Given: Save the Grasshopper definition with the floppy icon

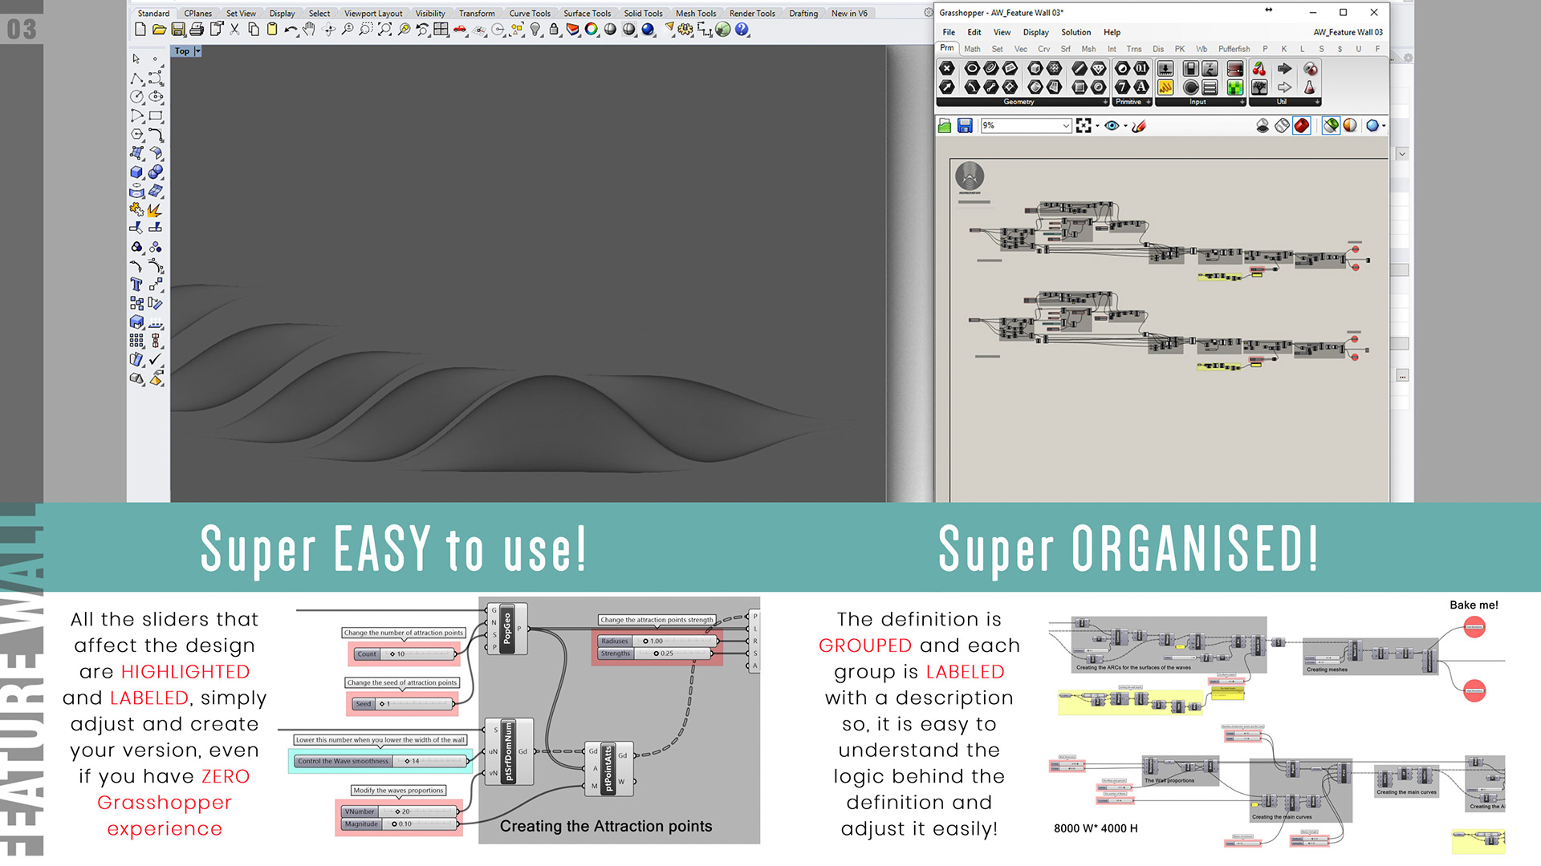Looking at the screenshot, I should point(965,126).
